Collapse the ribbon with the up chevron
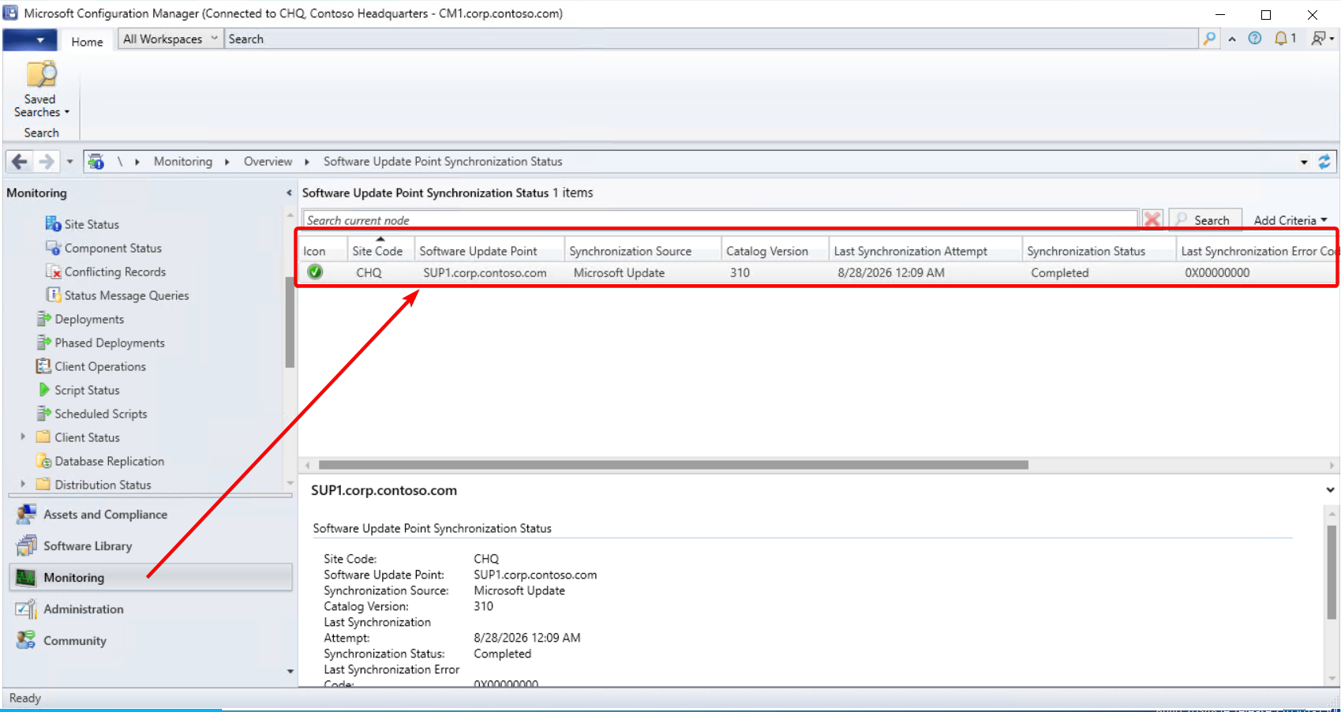 tap(1232, 39)
